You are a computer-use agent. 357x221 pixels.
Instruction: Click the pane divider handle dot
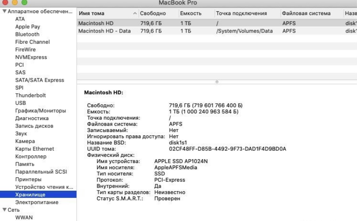point(217,82)
